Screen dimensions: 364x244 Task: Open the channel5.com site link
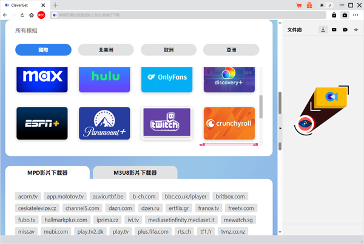click(x=82, y=208)
